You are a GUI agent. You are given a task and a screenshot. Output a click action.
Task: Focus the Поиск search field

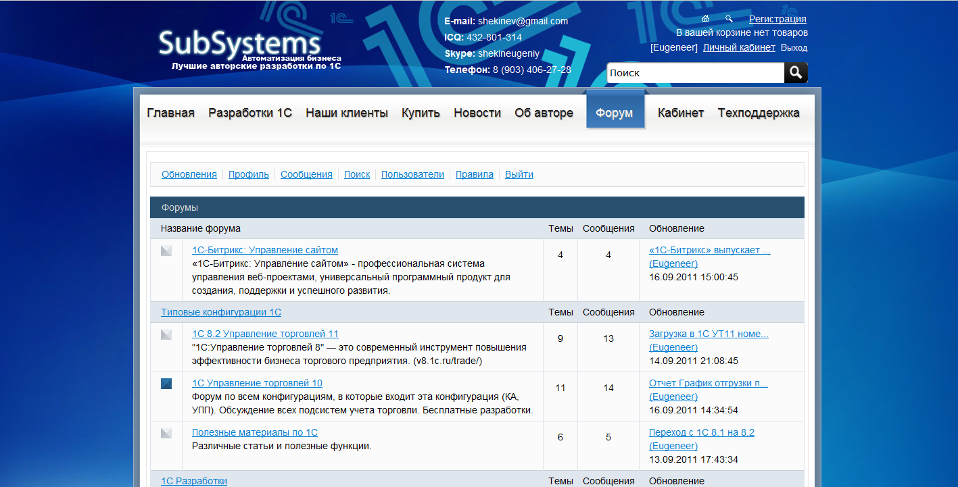(695, 72)
